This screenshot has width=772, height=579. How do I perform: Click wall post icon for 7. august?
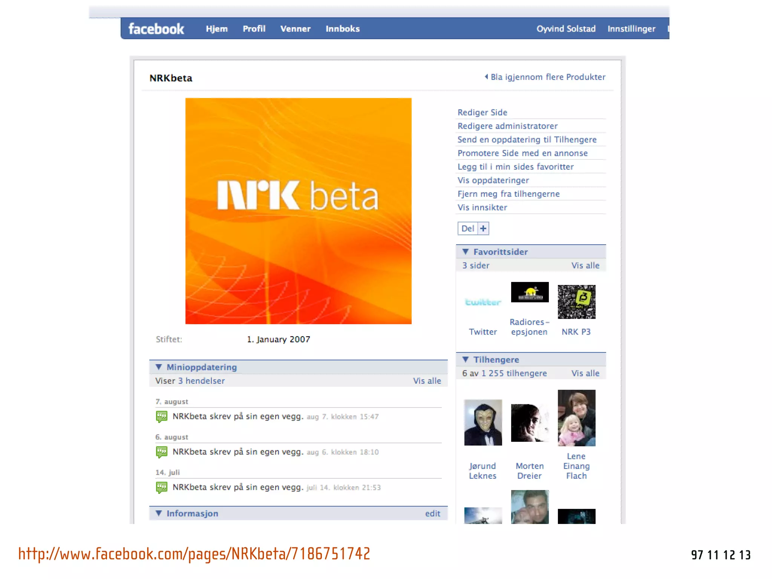161,417
